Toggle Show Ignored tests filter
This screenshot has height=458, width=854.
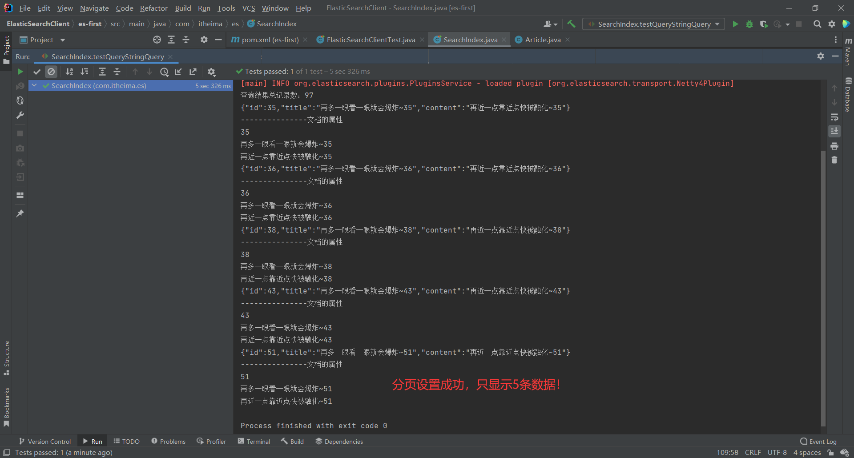51,72
